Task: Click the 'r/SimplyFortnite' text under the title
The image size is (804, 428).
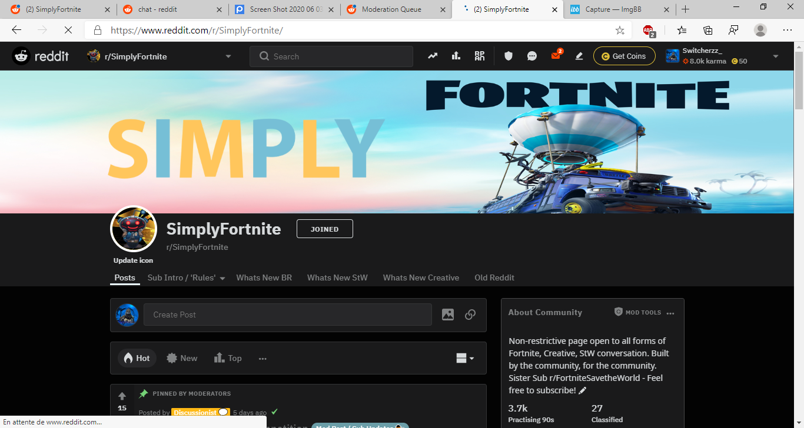Action: (x=197, y=248)
